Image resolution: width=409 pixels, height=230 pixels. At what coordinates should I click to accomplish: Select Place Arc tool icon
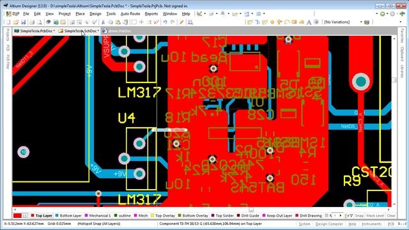click(287, 22)
